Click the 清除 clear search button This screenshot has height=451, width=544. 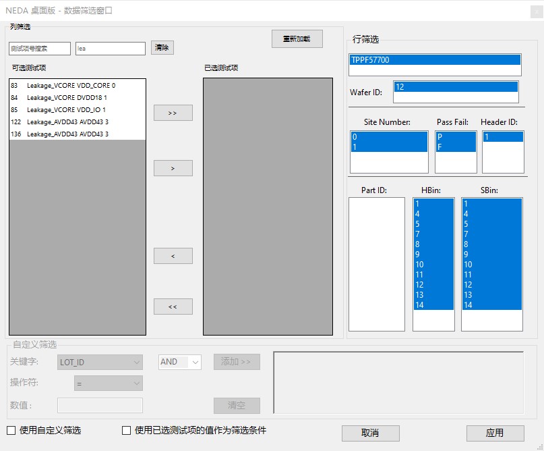click(162, 48)
